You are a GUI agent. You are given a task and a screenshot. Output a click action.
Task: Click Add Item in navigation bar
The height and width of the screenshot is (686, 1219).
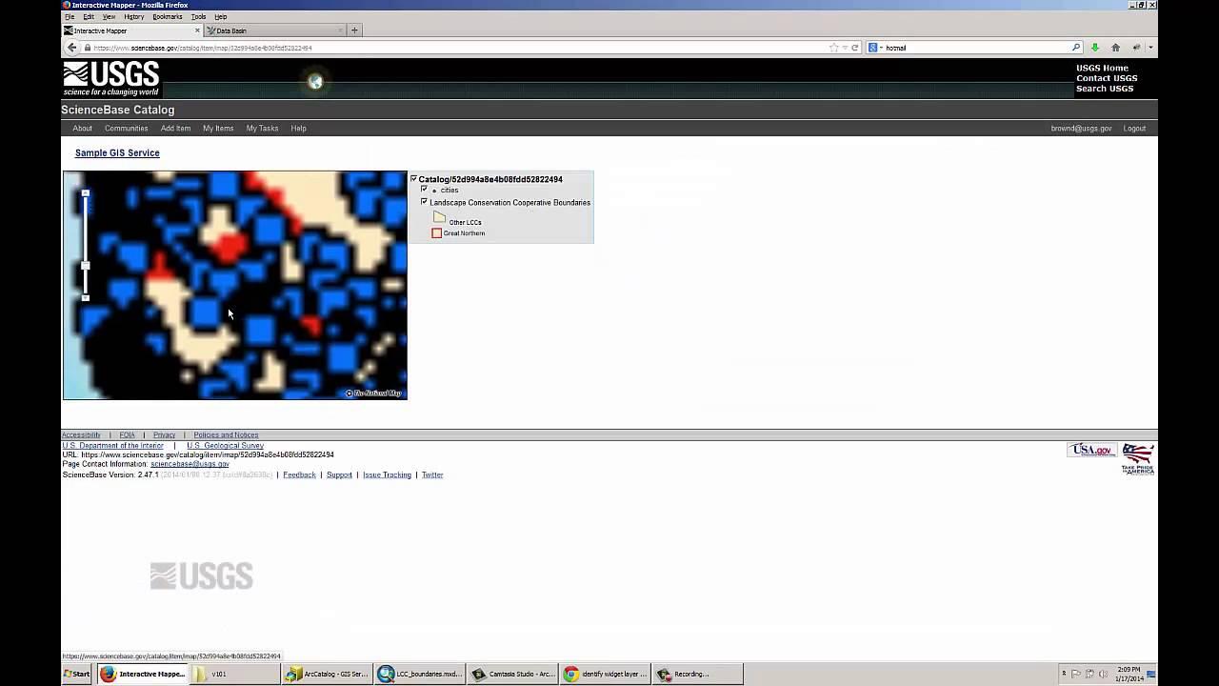click(175, 128)
